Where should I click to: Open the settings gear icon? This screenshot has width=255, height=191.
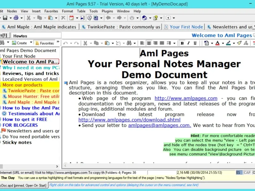point(132,18)
